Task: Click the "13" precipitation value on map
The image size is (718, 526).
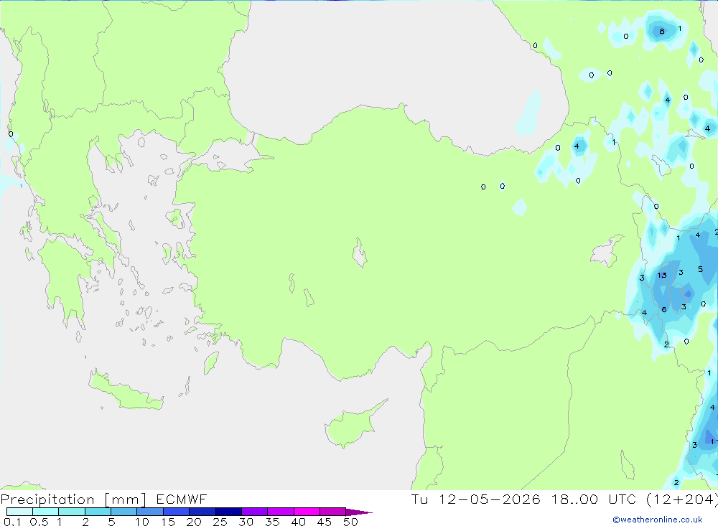Action: click(x=662, y=275)
